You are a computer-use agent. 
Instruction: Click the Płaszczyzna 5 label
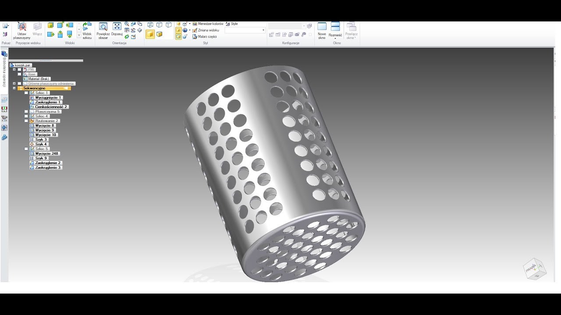click(47, 112)
